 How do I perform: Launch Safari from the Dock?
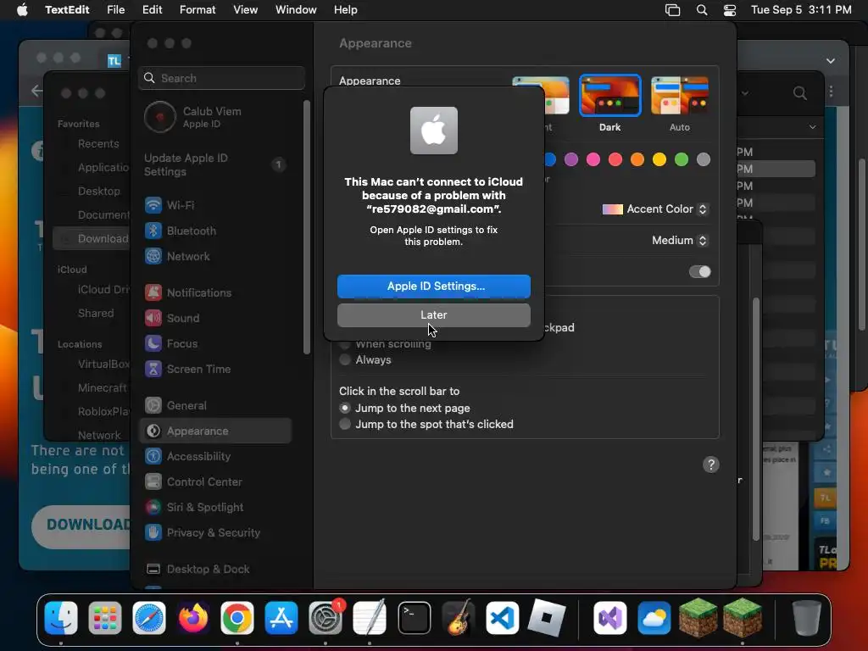point(149,618)
